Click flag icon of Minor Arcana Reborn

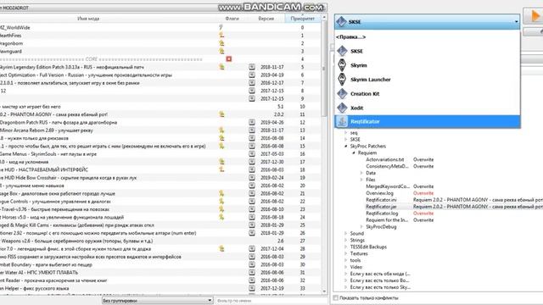click(221, 130)
